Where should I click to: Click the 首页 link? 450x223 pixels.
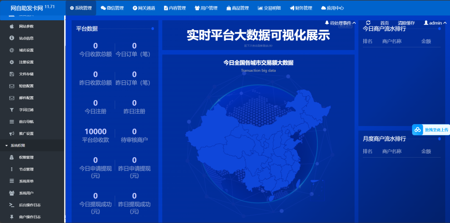tap(385, 23)
